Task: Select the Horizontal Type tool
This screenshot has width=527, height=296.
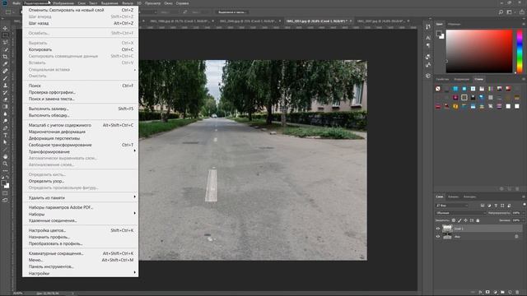Action: click(5, 135)
